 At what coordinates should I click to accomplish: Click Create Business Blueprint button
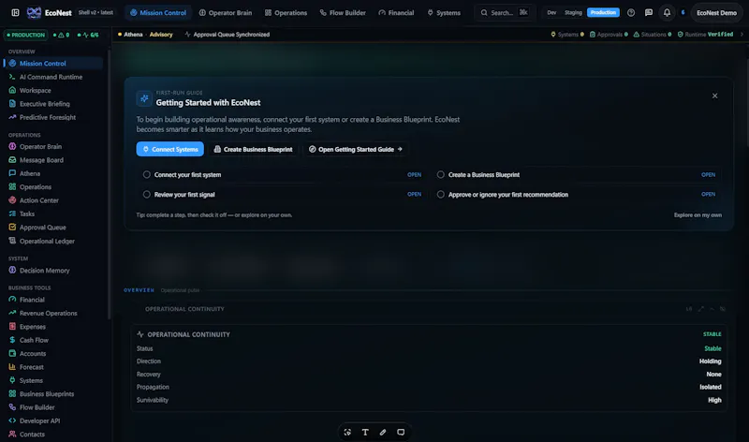253,149
